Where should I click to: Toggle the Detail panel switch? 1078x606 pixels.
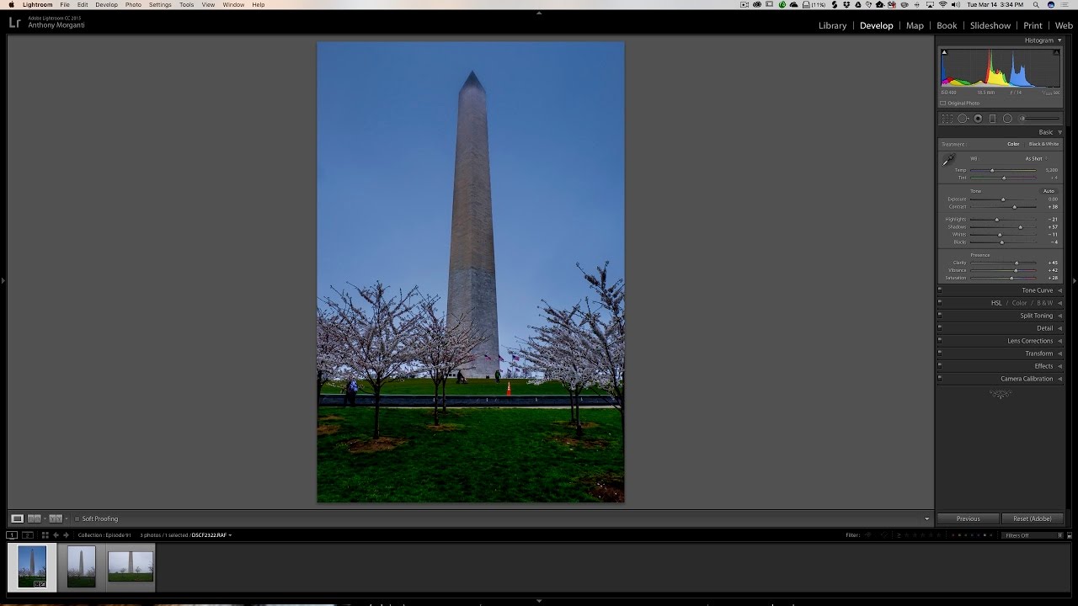[940, 328]
